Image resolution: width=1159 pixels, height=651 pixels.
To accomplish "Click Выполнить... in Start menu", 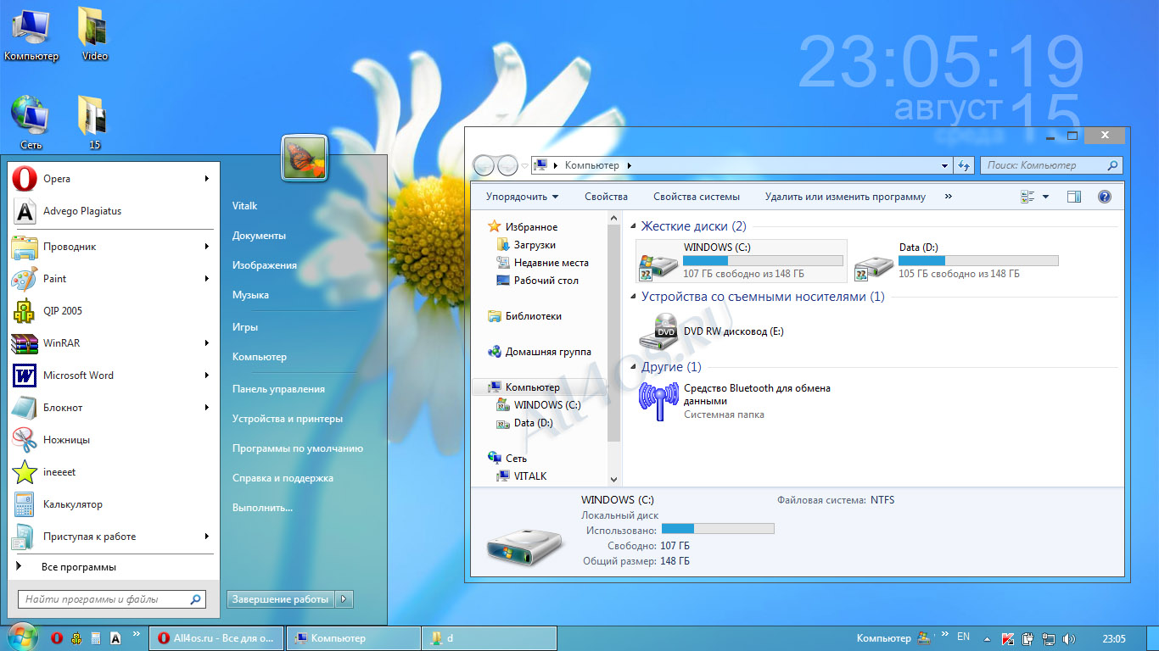I will [262, 508].
